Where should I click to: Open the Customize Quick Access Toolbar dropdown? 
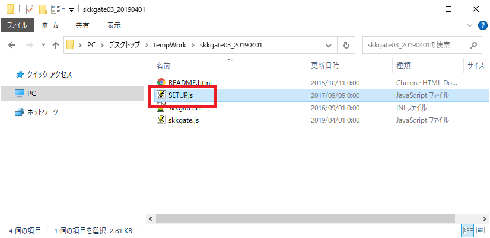71,9
